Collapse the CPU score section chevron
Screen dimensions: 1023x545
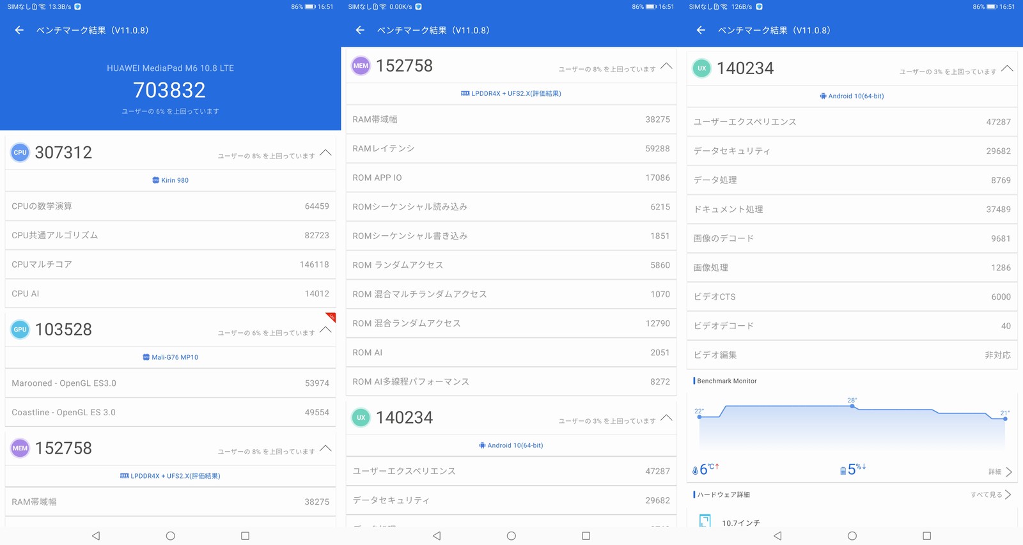[x=325, y=153]
